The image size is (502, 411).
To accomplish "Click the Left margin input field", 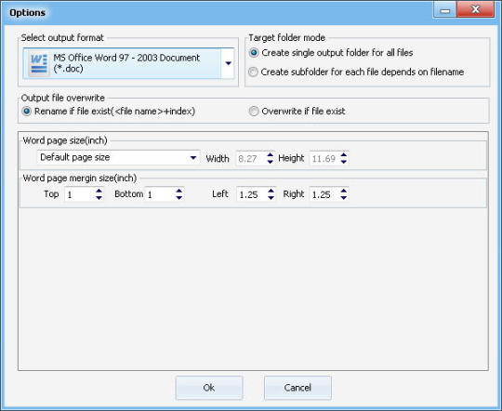I will (x=252, y=194).
